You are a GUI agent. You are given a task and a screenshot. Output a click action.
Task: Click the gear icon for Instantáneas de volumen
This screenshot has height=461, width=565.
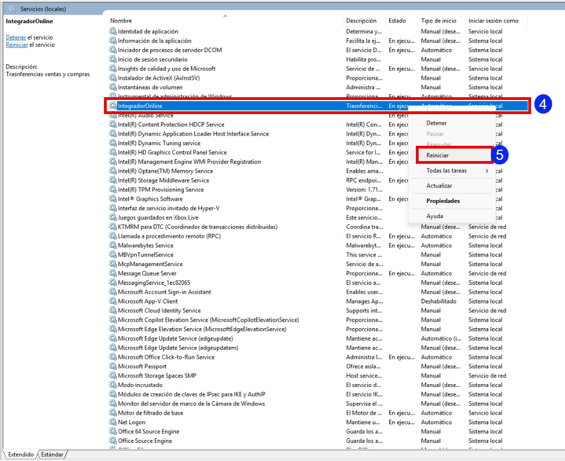(x=113, y=87)
